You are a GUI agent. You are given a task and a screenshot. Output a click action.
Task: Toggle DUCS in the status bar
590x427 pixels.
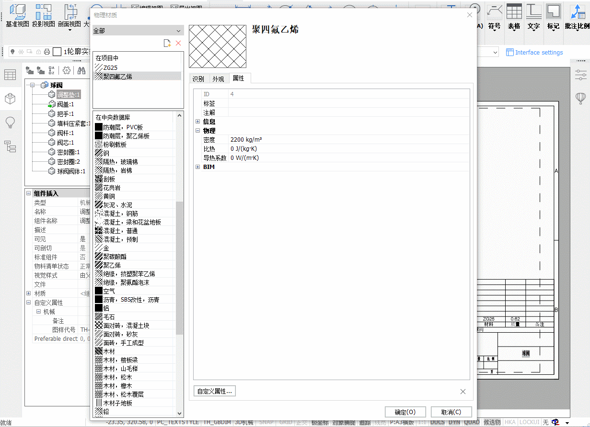437,422
